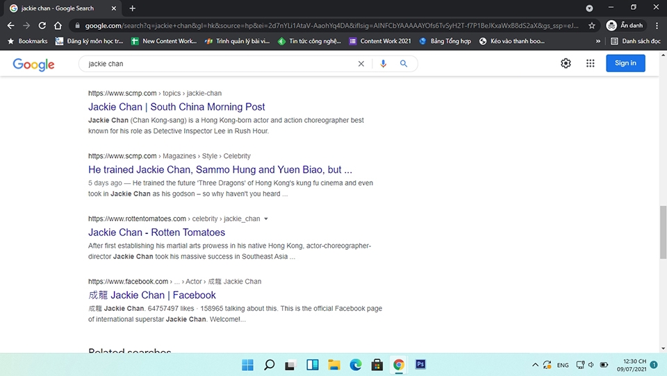Viewport: 667px width, 376px height.
Task: Open Đăng ký môn học bookmark
Action: [x=90, y=41]
